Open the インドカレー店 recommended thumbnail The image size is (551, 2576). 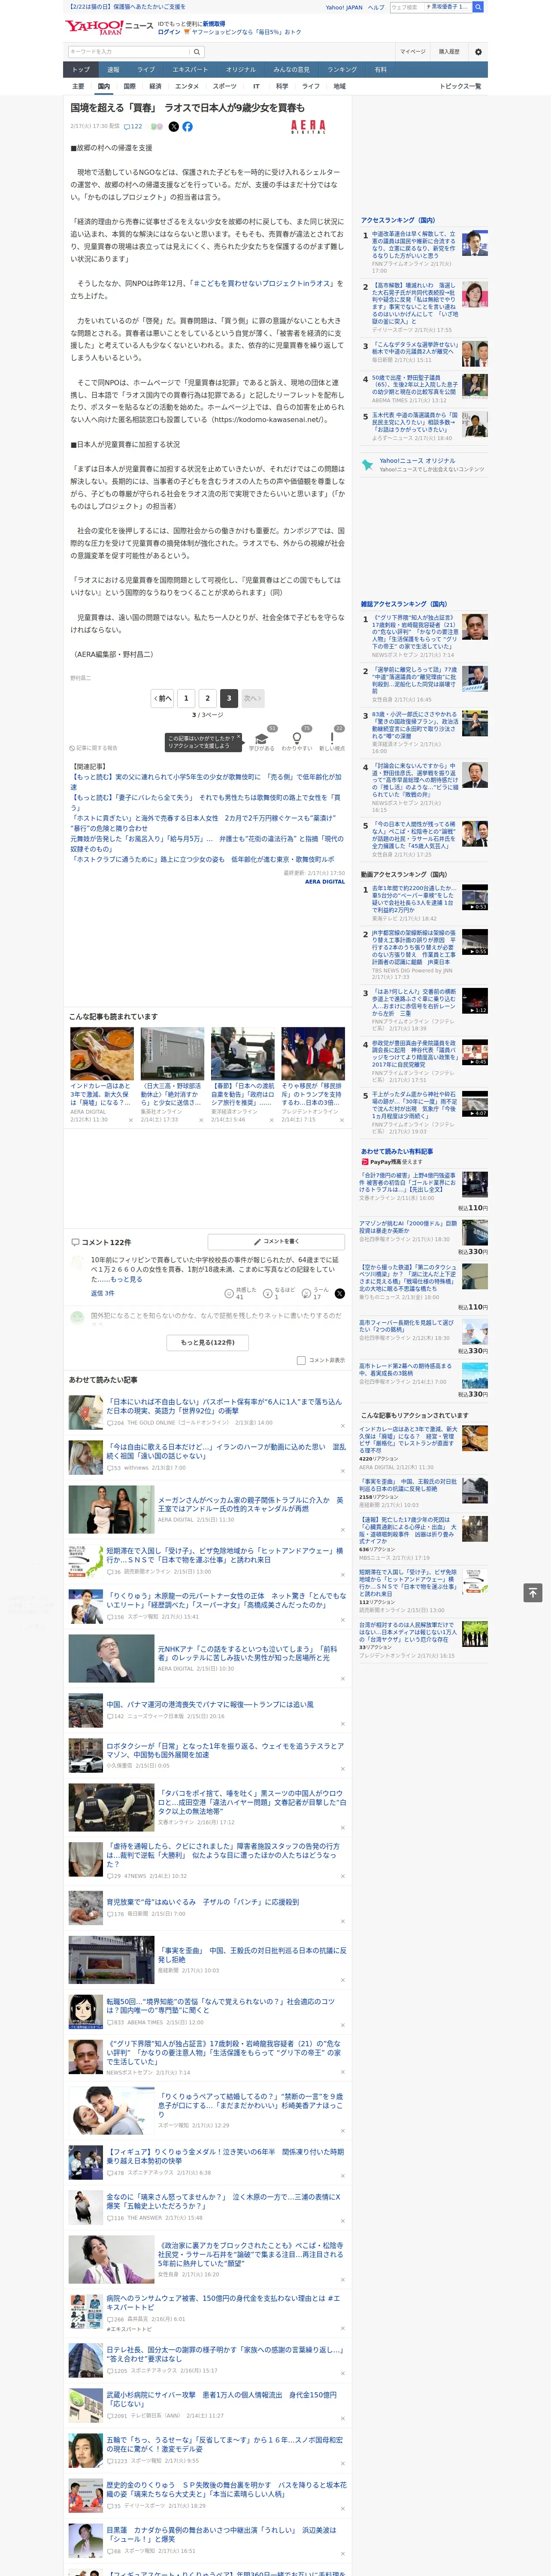coord(102,1054)
